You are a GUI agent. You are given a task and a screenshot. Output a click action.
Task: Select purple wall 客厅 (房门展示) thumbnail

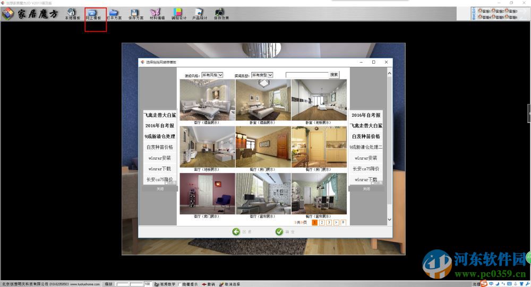tap(207, 194)
